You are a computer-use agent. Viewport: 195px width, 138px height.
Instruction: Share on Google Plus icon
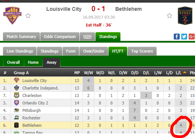pos(192,37)
